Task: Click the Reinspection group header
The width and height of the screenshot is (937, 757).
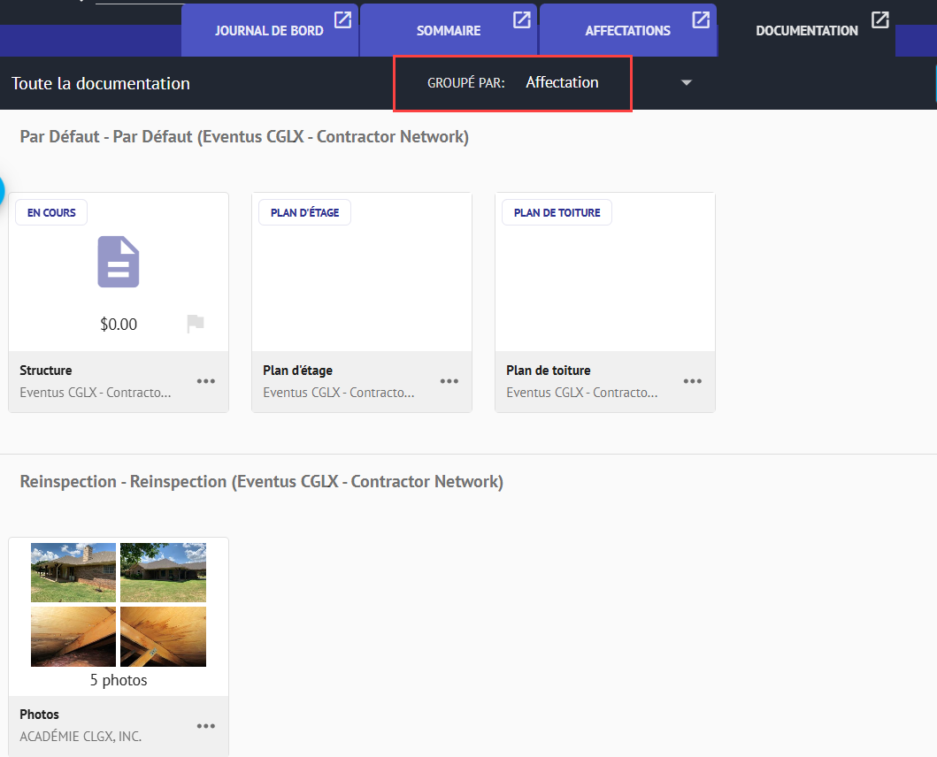Action: point(261,482)
